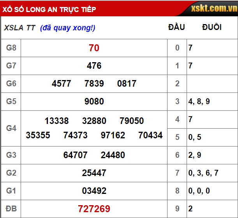The height and width of the screenshot is (218, 238).
Task: Select the tail values "4, 8, 9"
Action: pyautogui.click(x=199, y=101)
